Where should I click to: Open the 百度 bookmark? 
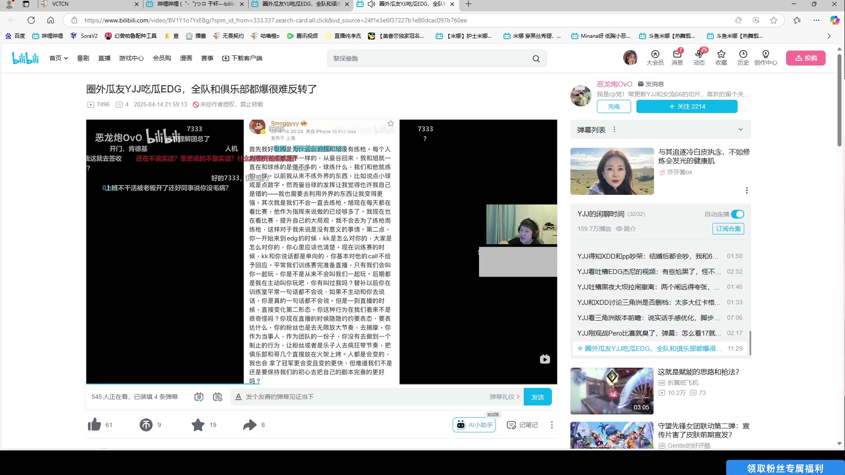pos(15,36)
